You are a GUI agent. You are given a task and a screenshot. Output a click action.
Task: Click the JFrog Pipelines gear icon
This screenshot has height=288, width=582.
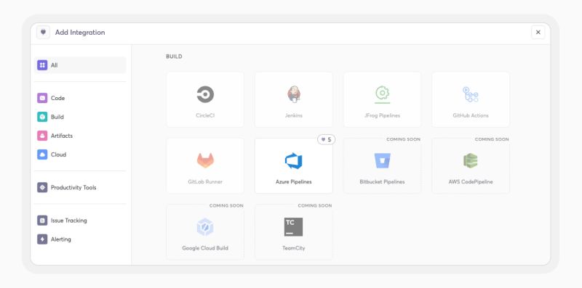coord(383,94)
